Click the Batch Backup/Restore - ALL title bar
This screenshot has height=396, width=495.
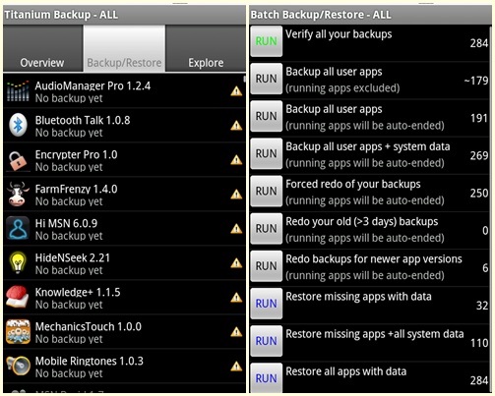pyautogui.click(x=370, y=15)
